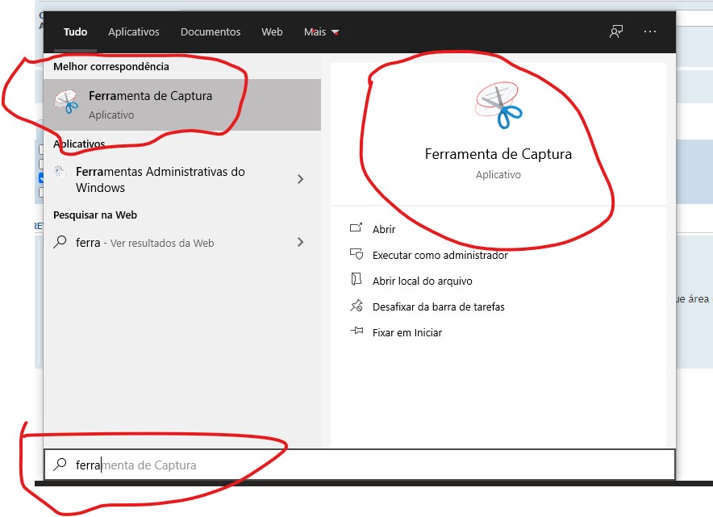Click the magnifier icon in the search box

[x=60, y=465]
